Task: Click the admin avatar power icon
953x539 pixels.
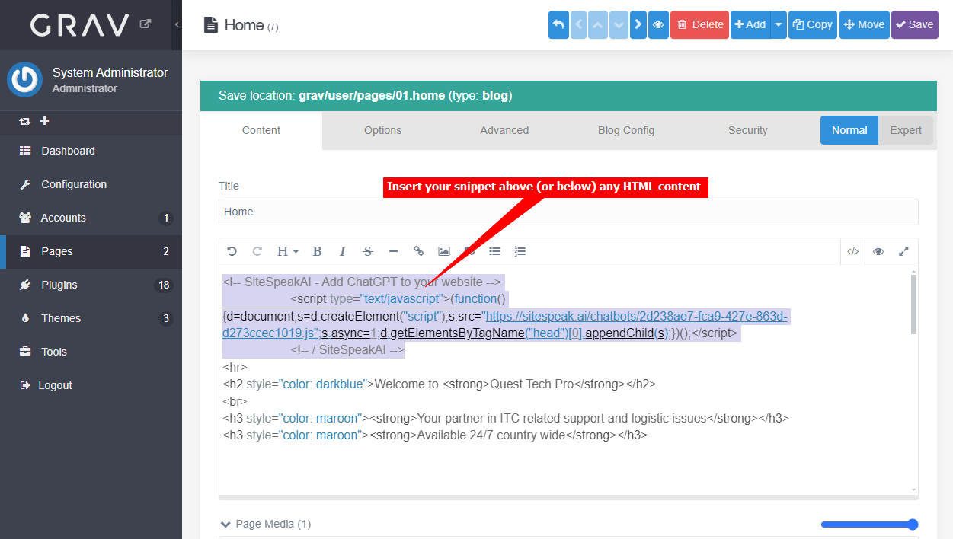Action: [x=25, y=80]
